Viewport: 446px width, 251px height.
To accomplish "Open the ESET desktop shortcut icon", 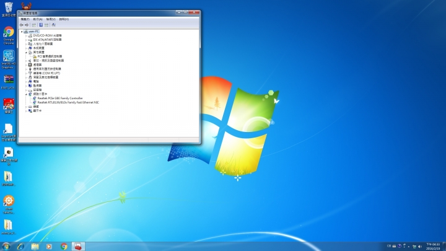I will [x=8, y=82].
